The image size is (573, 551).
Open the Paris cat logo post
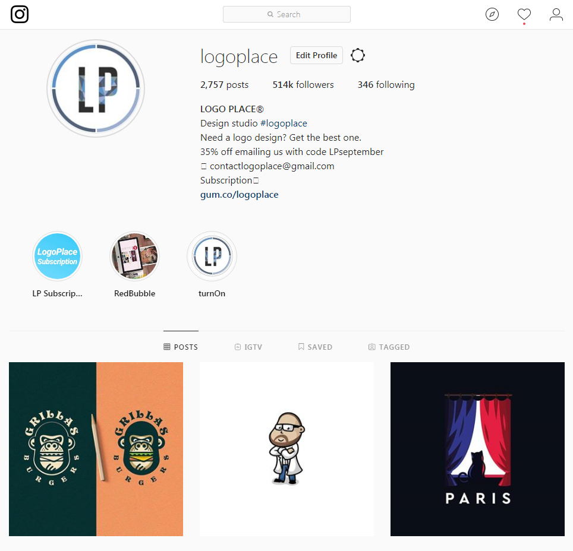point(477,449)
